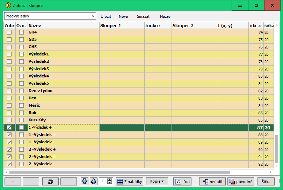This screenshot has height=190, width=283.
Task: Check Ozn. for 2 -Výsledek -
Action: 21,164
